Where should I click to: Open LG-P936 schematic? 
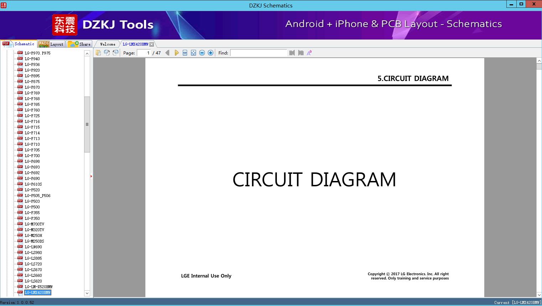click(x=32, y=64)
